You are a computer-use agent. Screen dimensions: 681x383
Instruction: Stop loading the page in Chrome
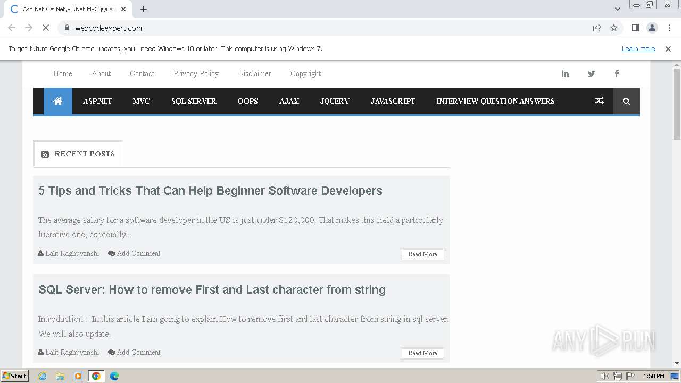pos(46,28)
